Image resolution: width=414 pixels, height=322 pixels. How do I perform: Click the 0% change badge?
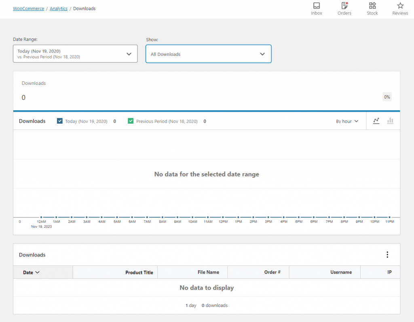387,97
